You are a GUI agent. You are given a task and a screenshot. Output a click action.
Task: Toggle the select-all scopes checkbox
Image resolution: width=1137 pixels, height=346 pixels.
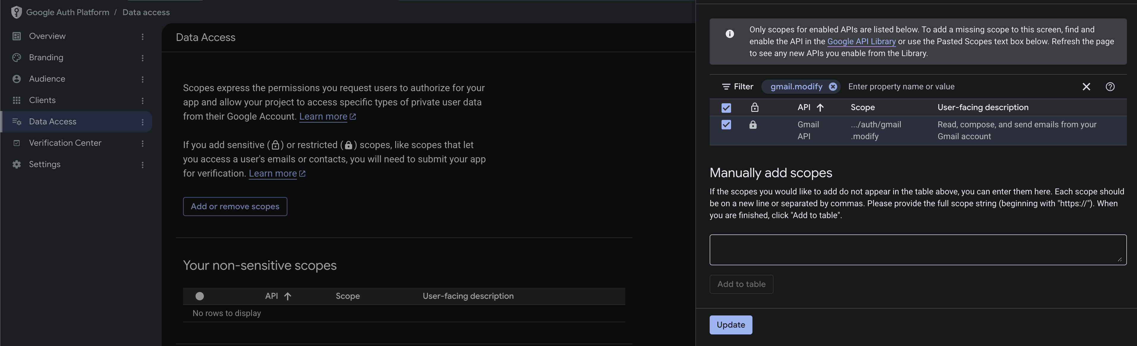[x=726, y=108]
